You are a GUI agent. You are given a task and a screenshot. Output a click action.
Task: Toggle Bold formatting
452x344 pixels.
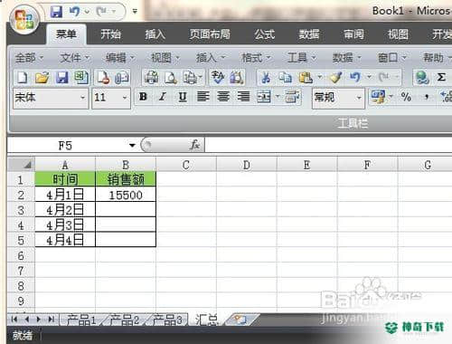coord(143,97)
